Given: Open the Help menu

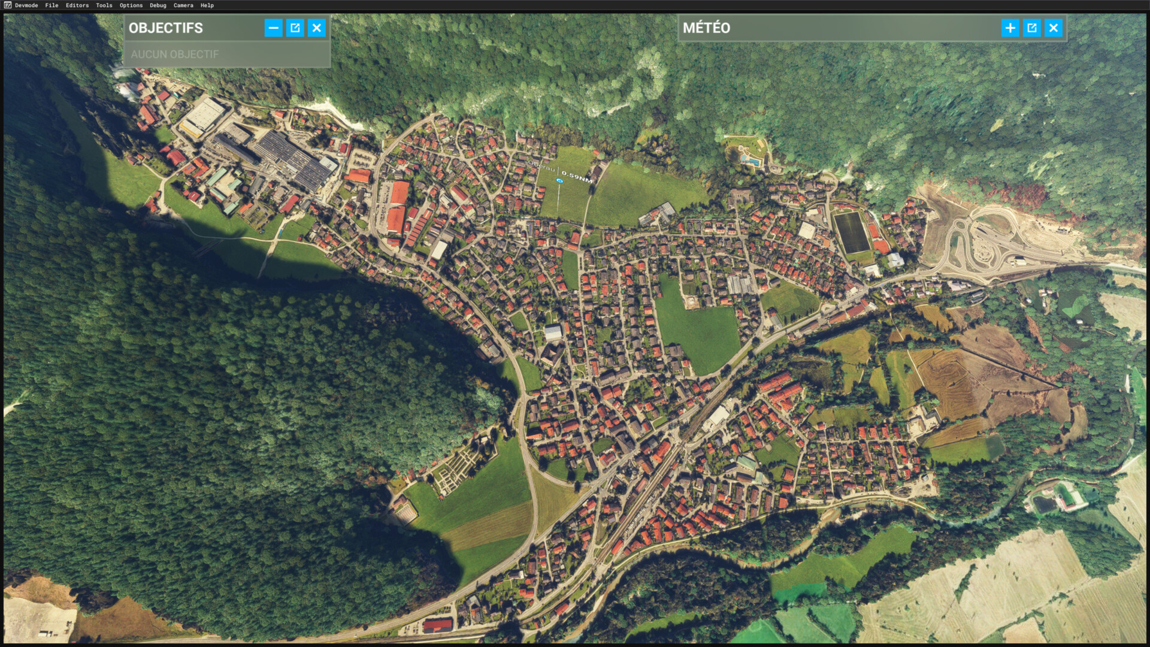Looking at the screenshot, I should pos(207,5).
